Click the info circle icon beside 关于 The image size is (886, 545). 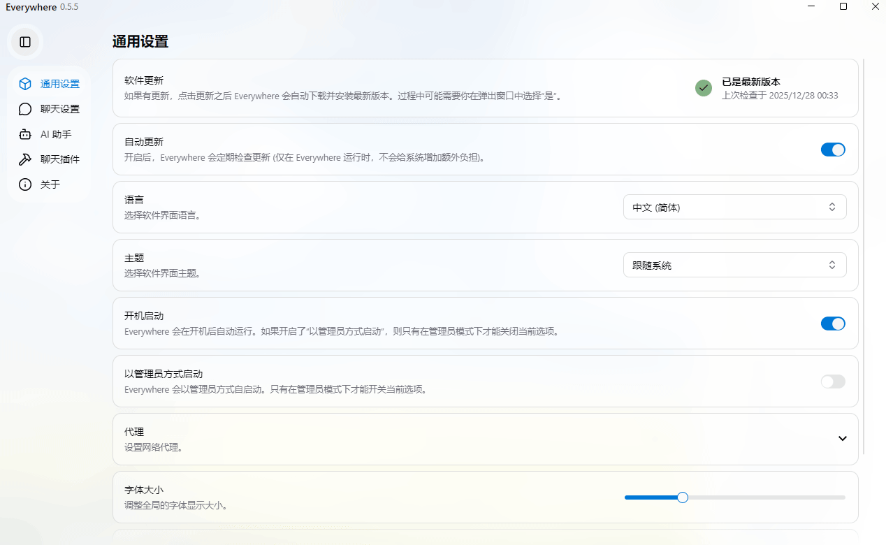click(25, 184)
